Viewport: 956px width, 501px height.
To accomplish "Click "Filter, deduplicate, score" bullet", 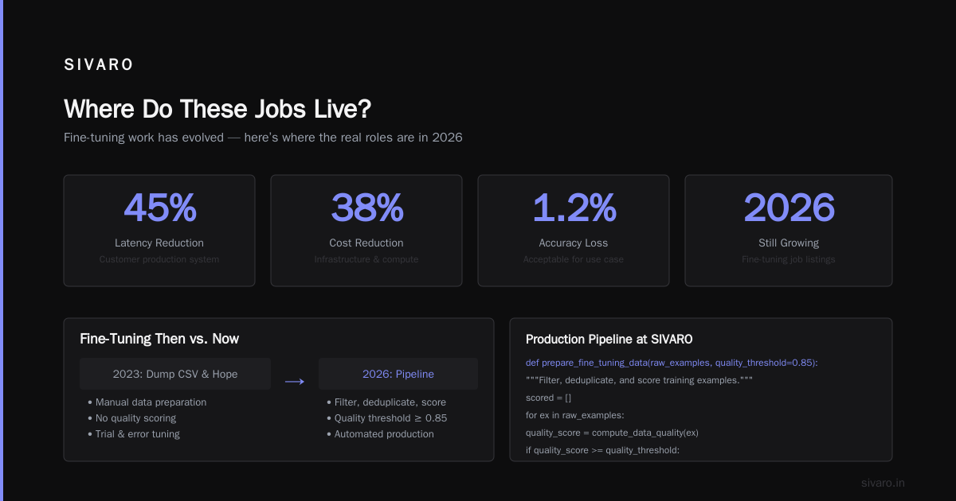I will (386, 402).
